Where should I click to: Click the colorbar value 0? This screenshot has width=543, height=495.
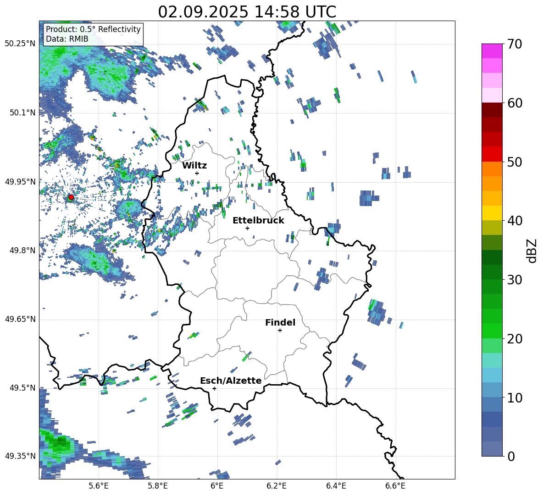coord(511,456)
